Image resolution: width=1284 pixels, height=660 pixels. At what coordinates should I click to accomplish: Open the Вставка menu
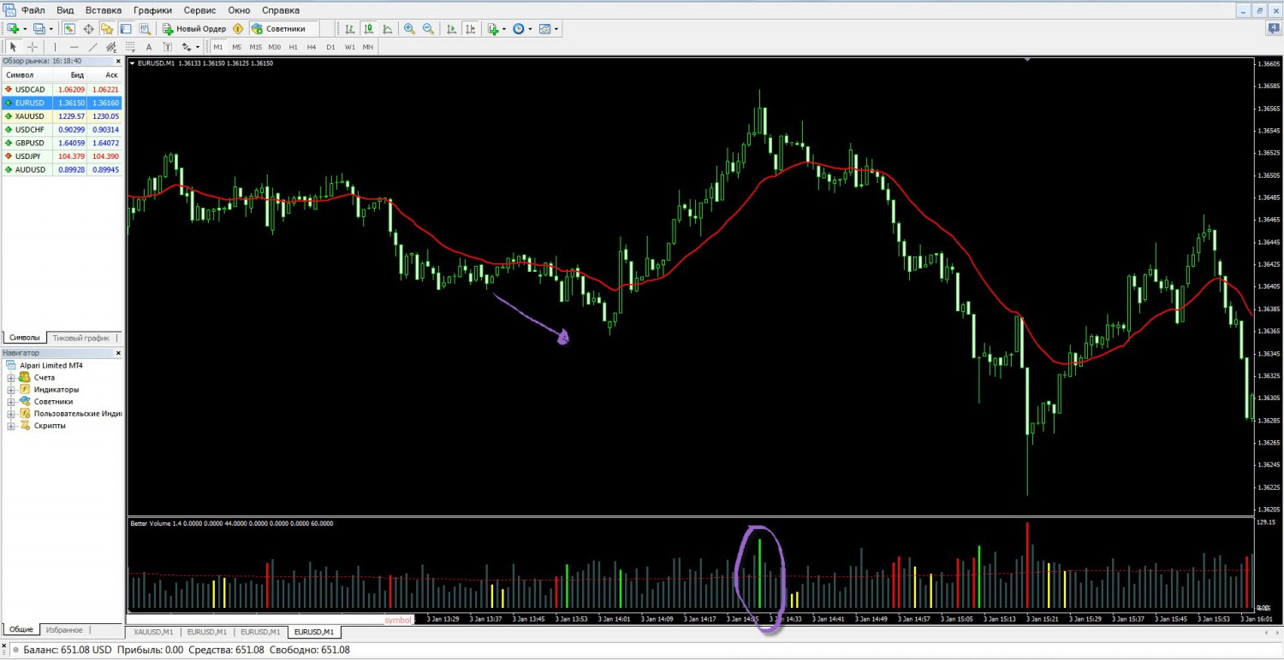[104, 10]
